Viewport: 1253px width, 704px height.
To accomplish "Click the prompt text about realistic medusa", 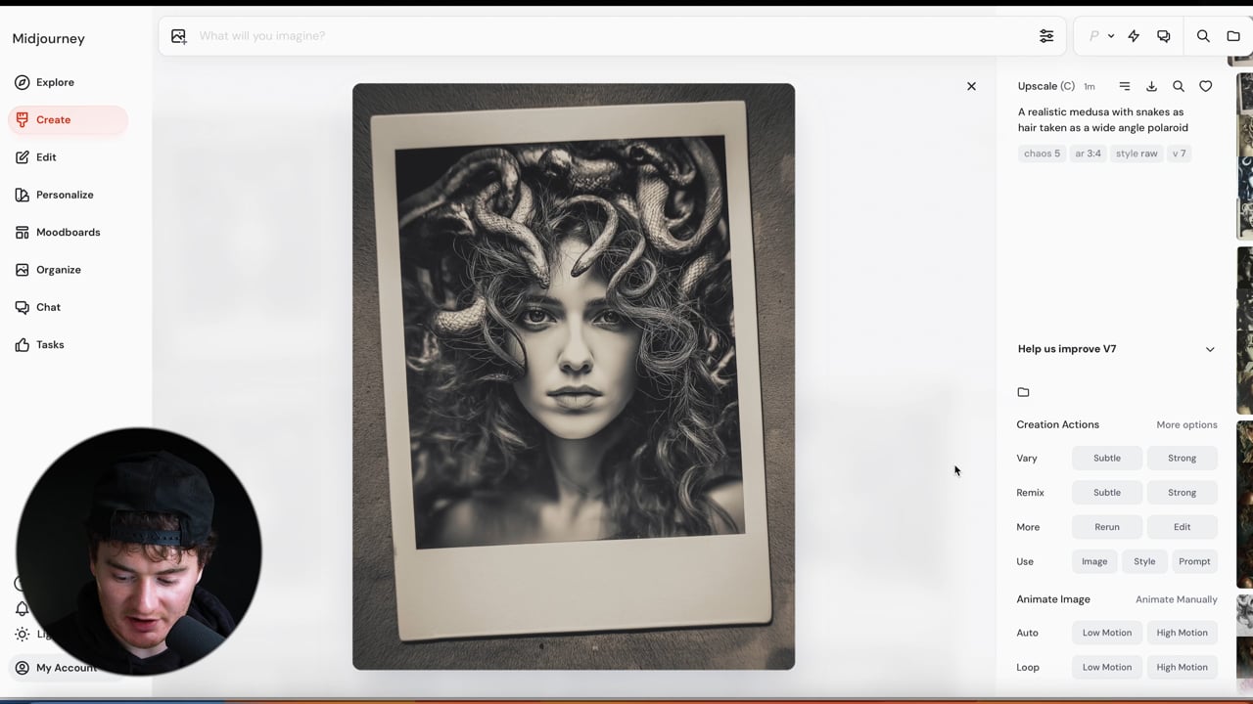I will 1103,119.
